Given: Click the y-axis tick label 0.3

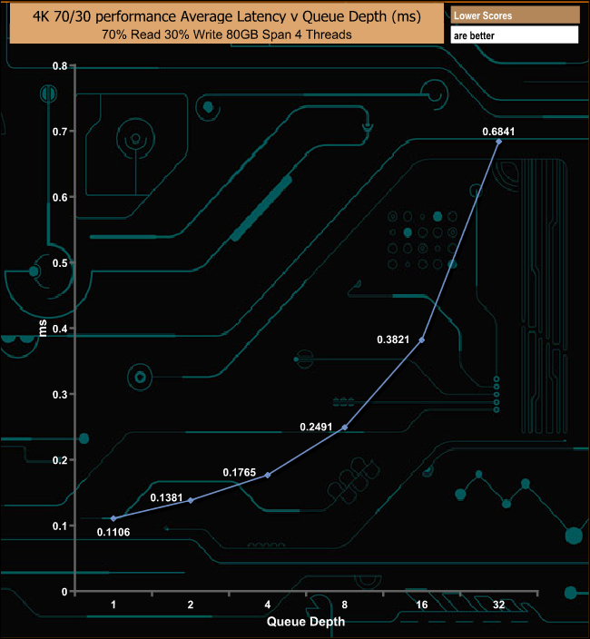Looking at the screenshot, I should (x=60, y=395).
